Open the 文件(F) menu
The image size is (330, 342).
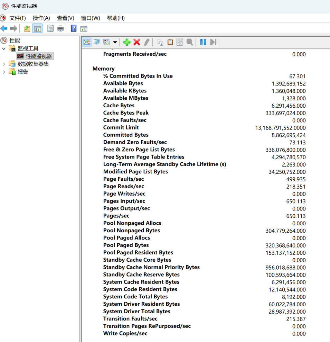pos(18,18)
